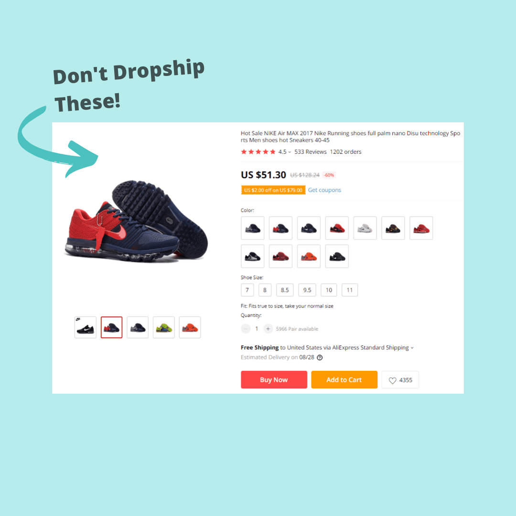View the 533 Reviews link

(x=311, y=152)
